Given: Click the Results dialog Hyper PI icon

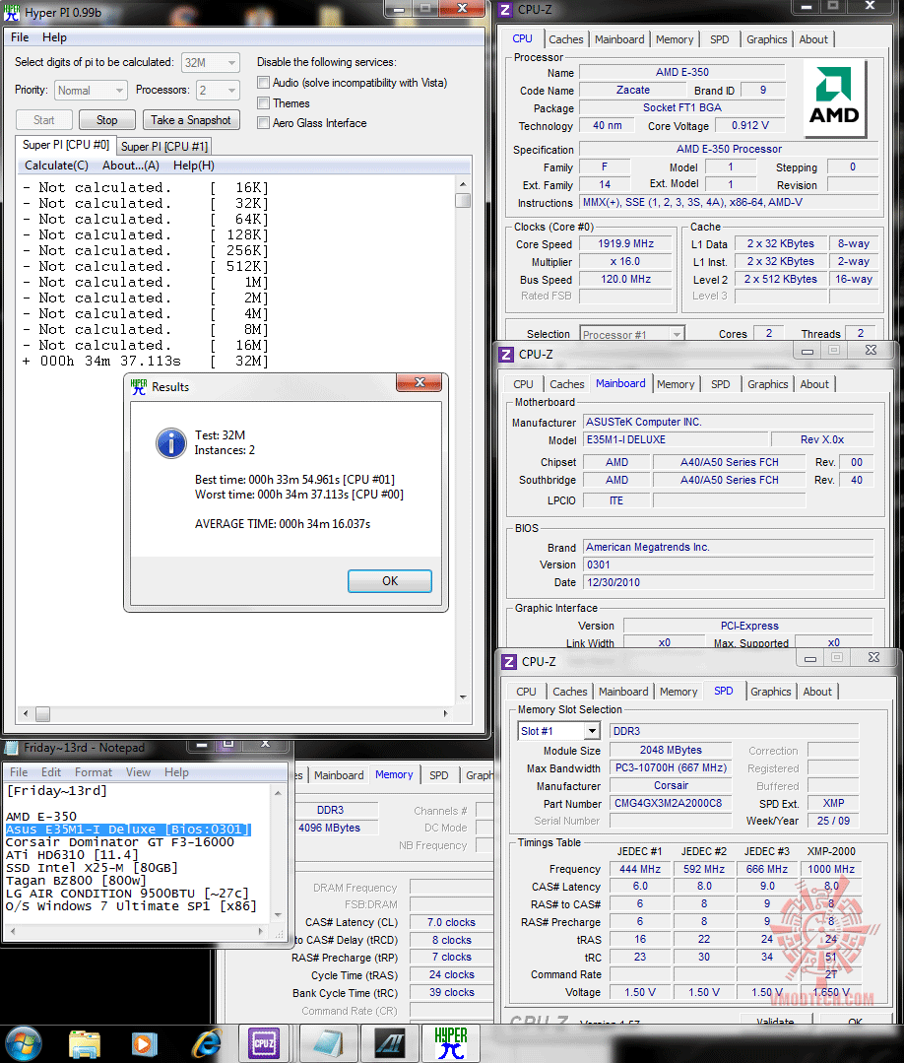Looking at the screenshot, I should (x=139, y=387).
